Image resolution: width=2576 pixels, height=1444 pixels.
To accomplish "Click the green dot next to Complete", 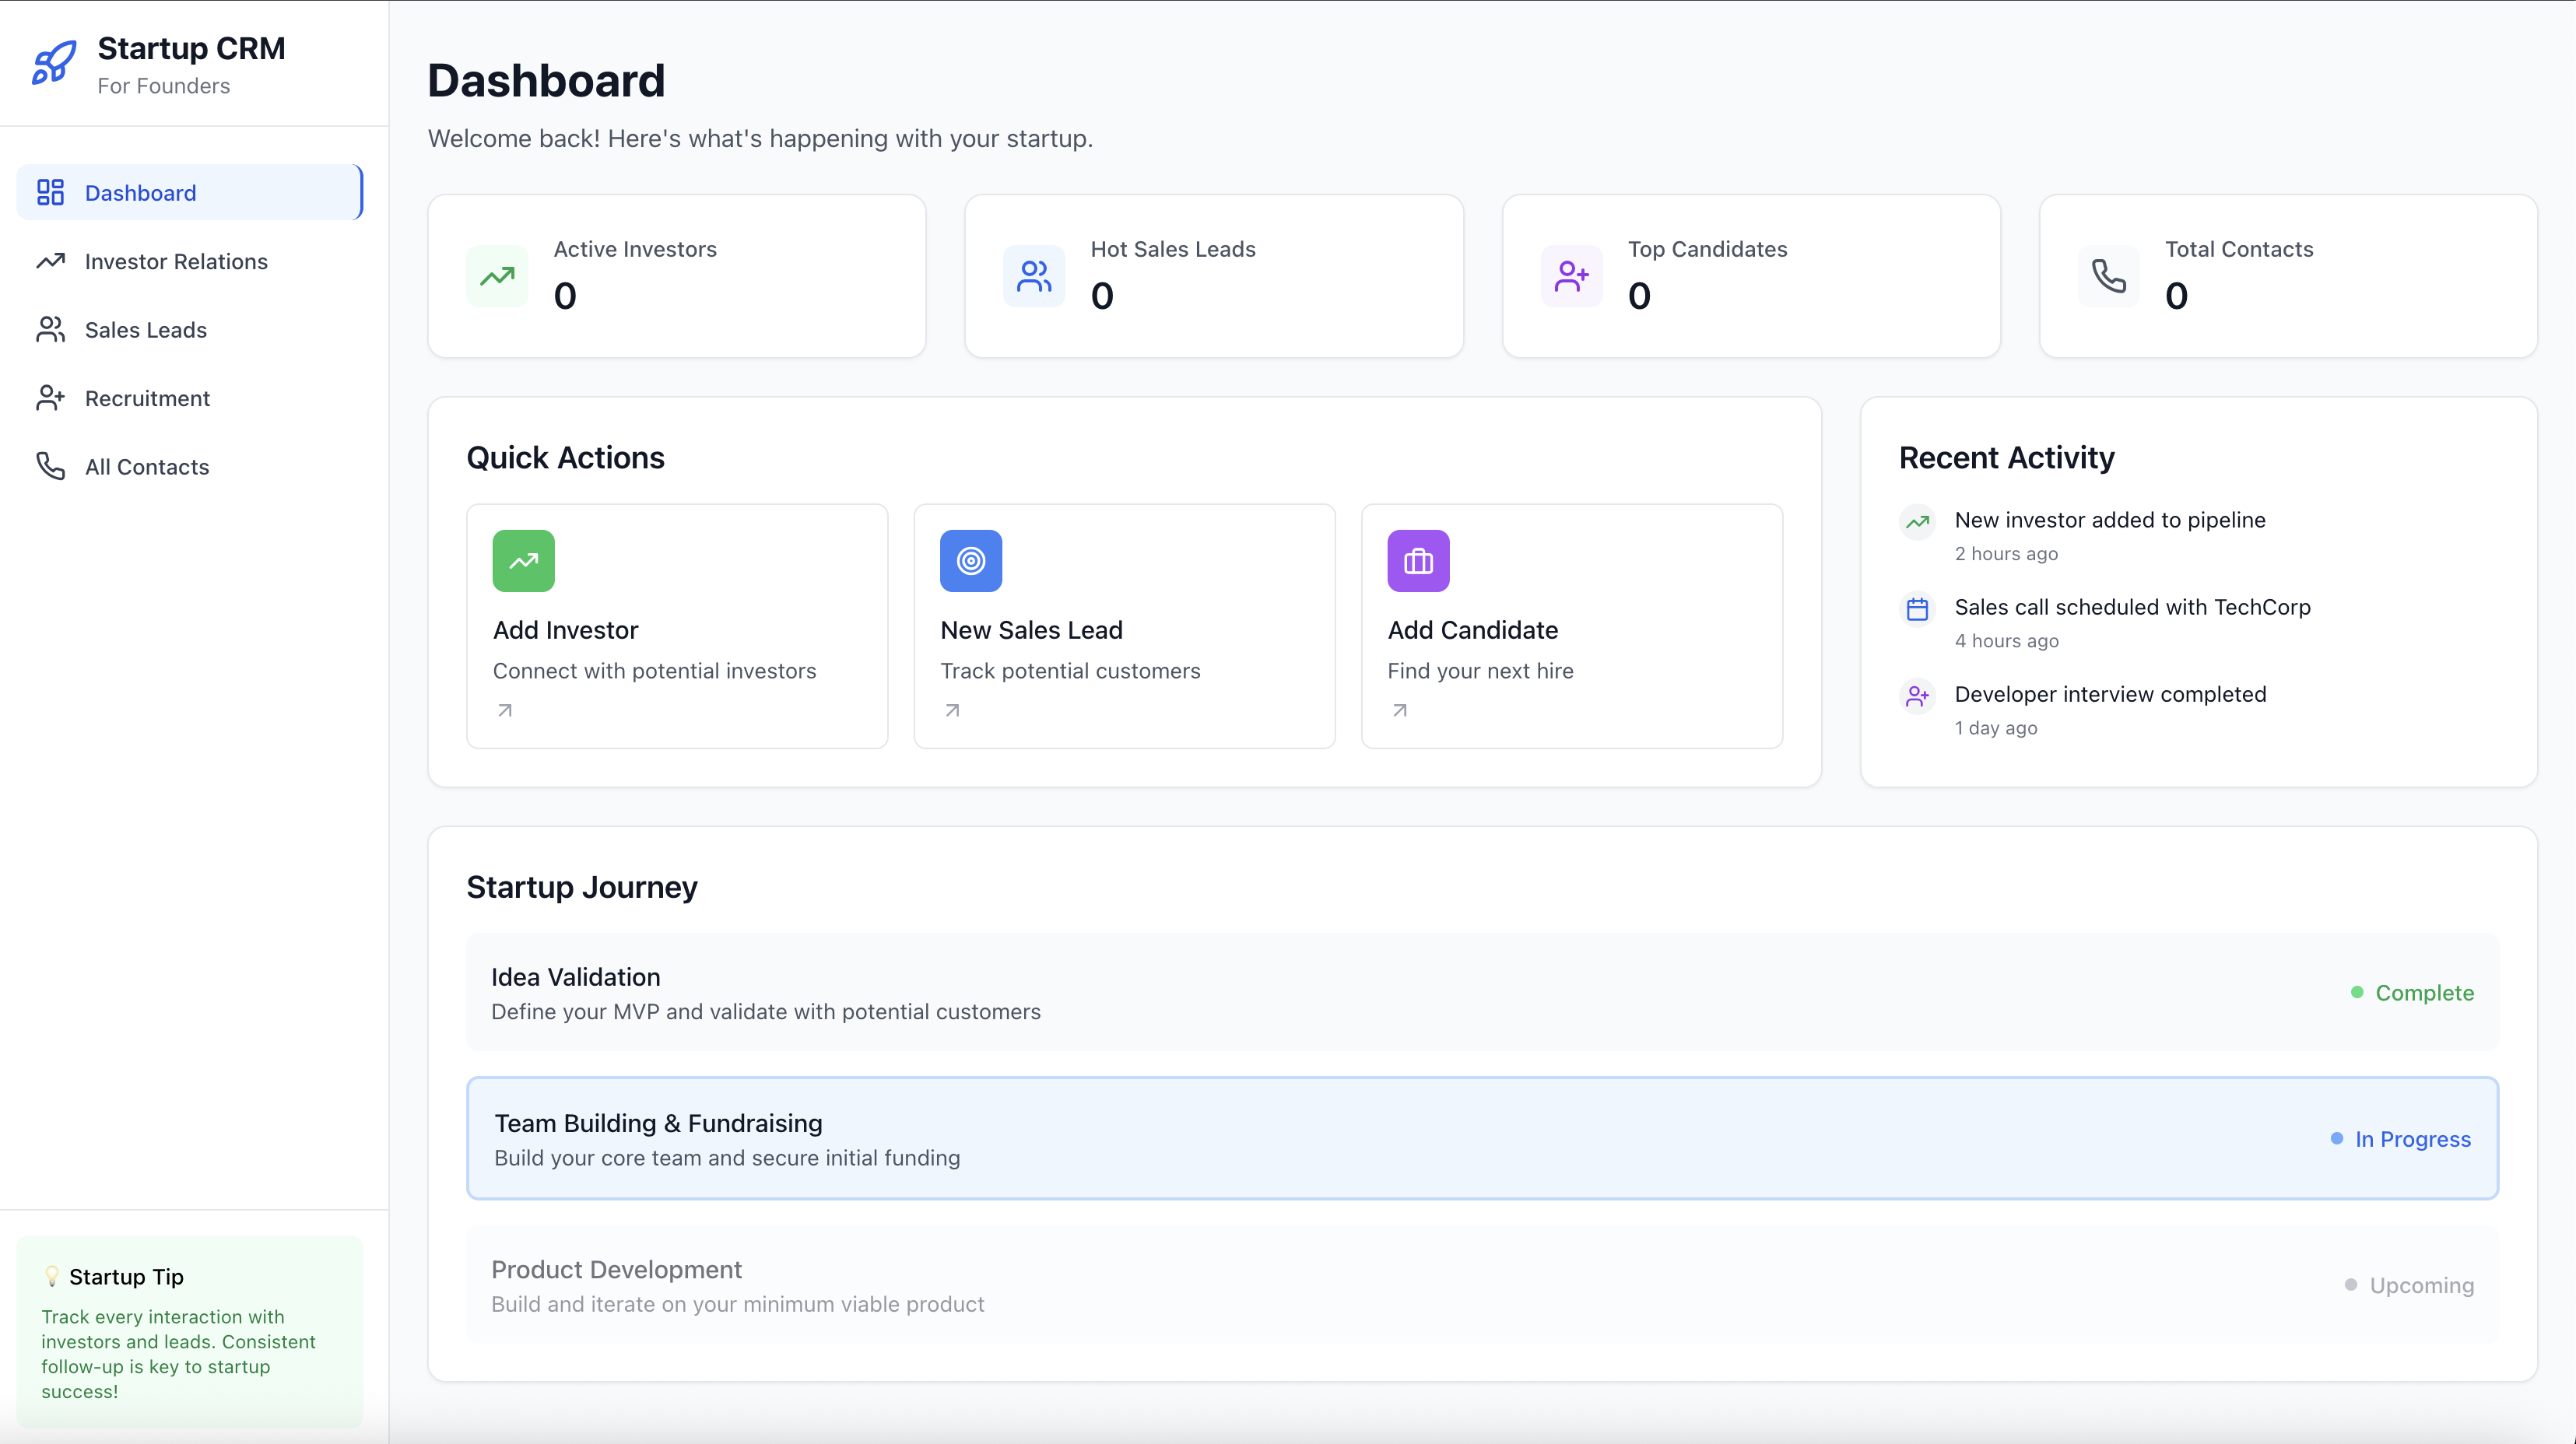I will 2357,992.
